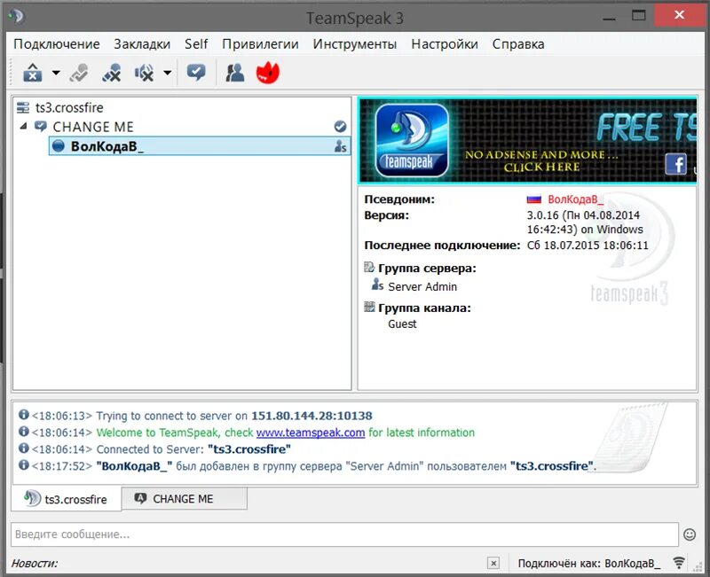Close the news ticker with the x button
This screenshot has width=710, height=577.
tap(493, 564)
